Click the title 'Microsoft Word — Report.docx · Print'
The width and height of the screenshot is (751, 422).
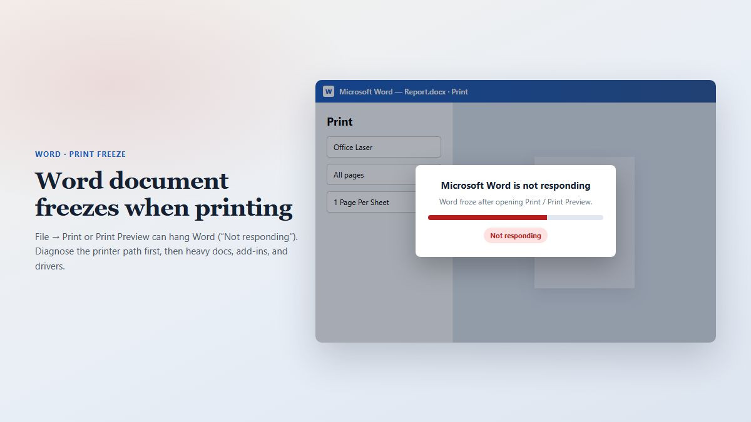404,91
